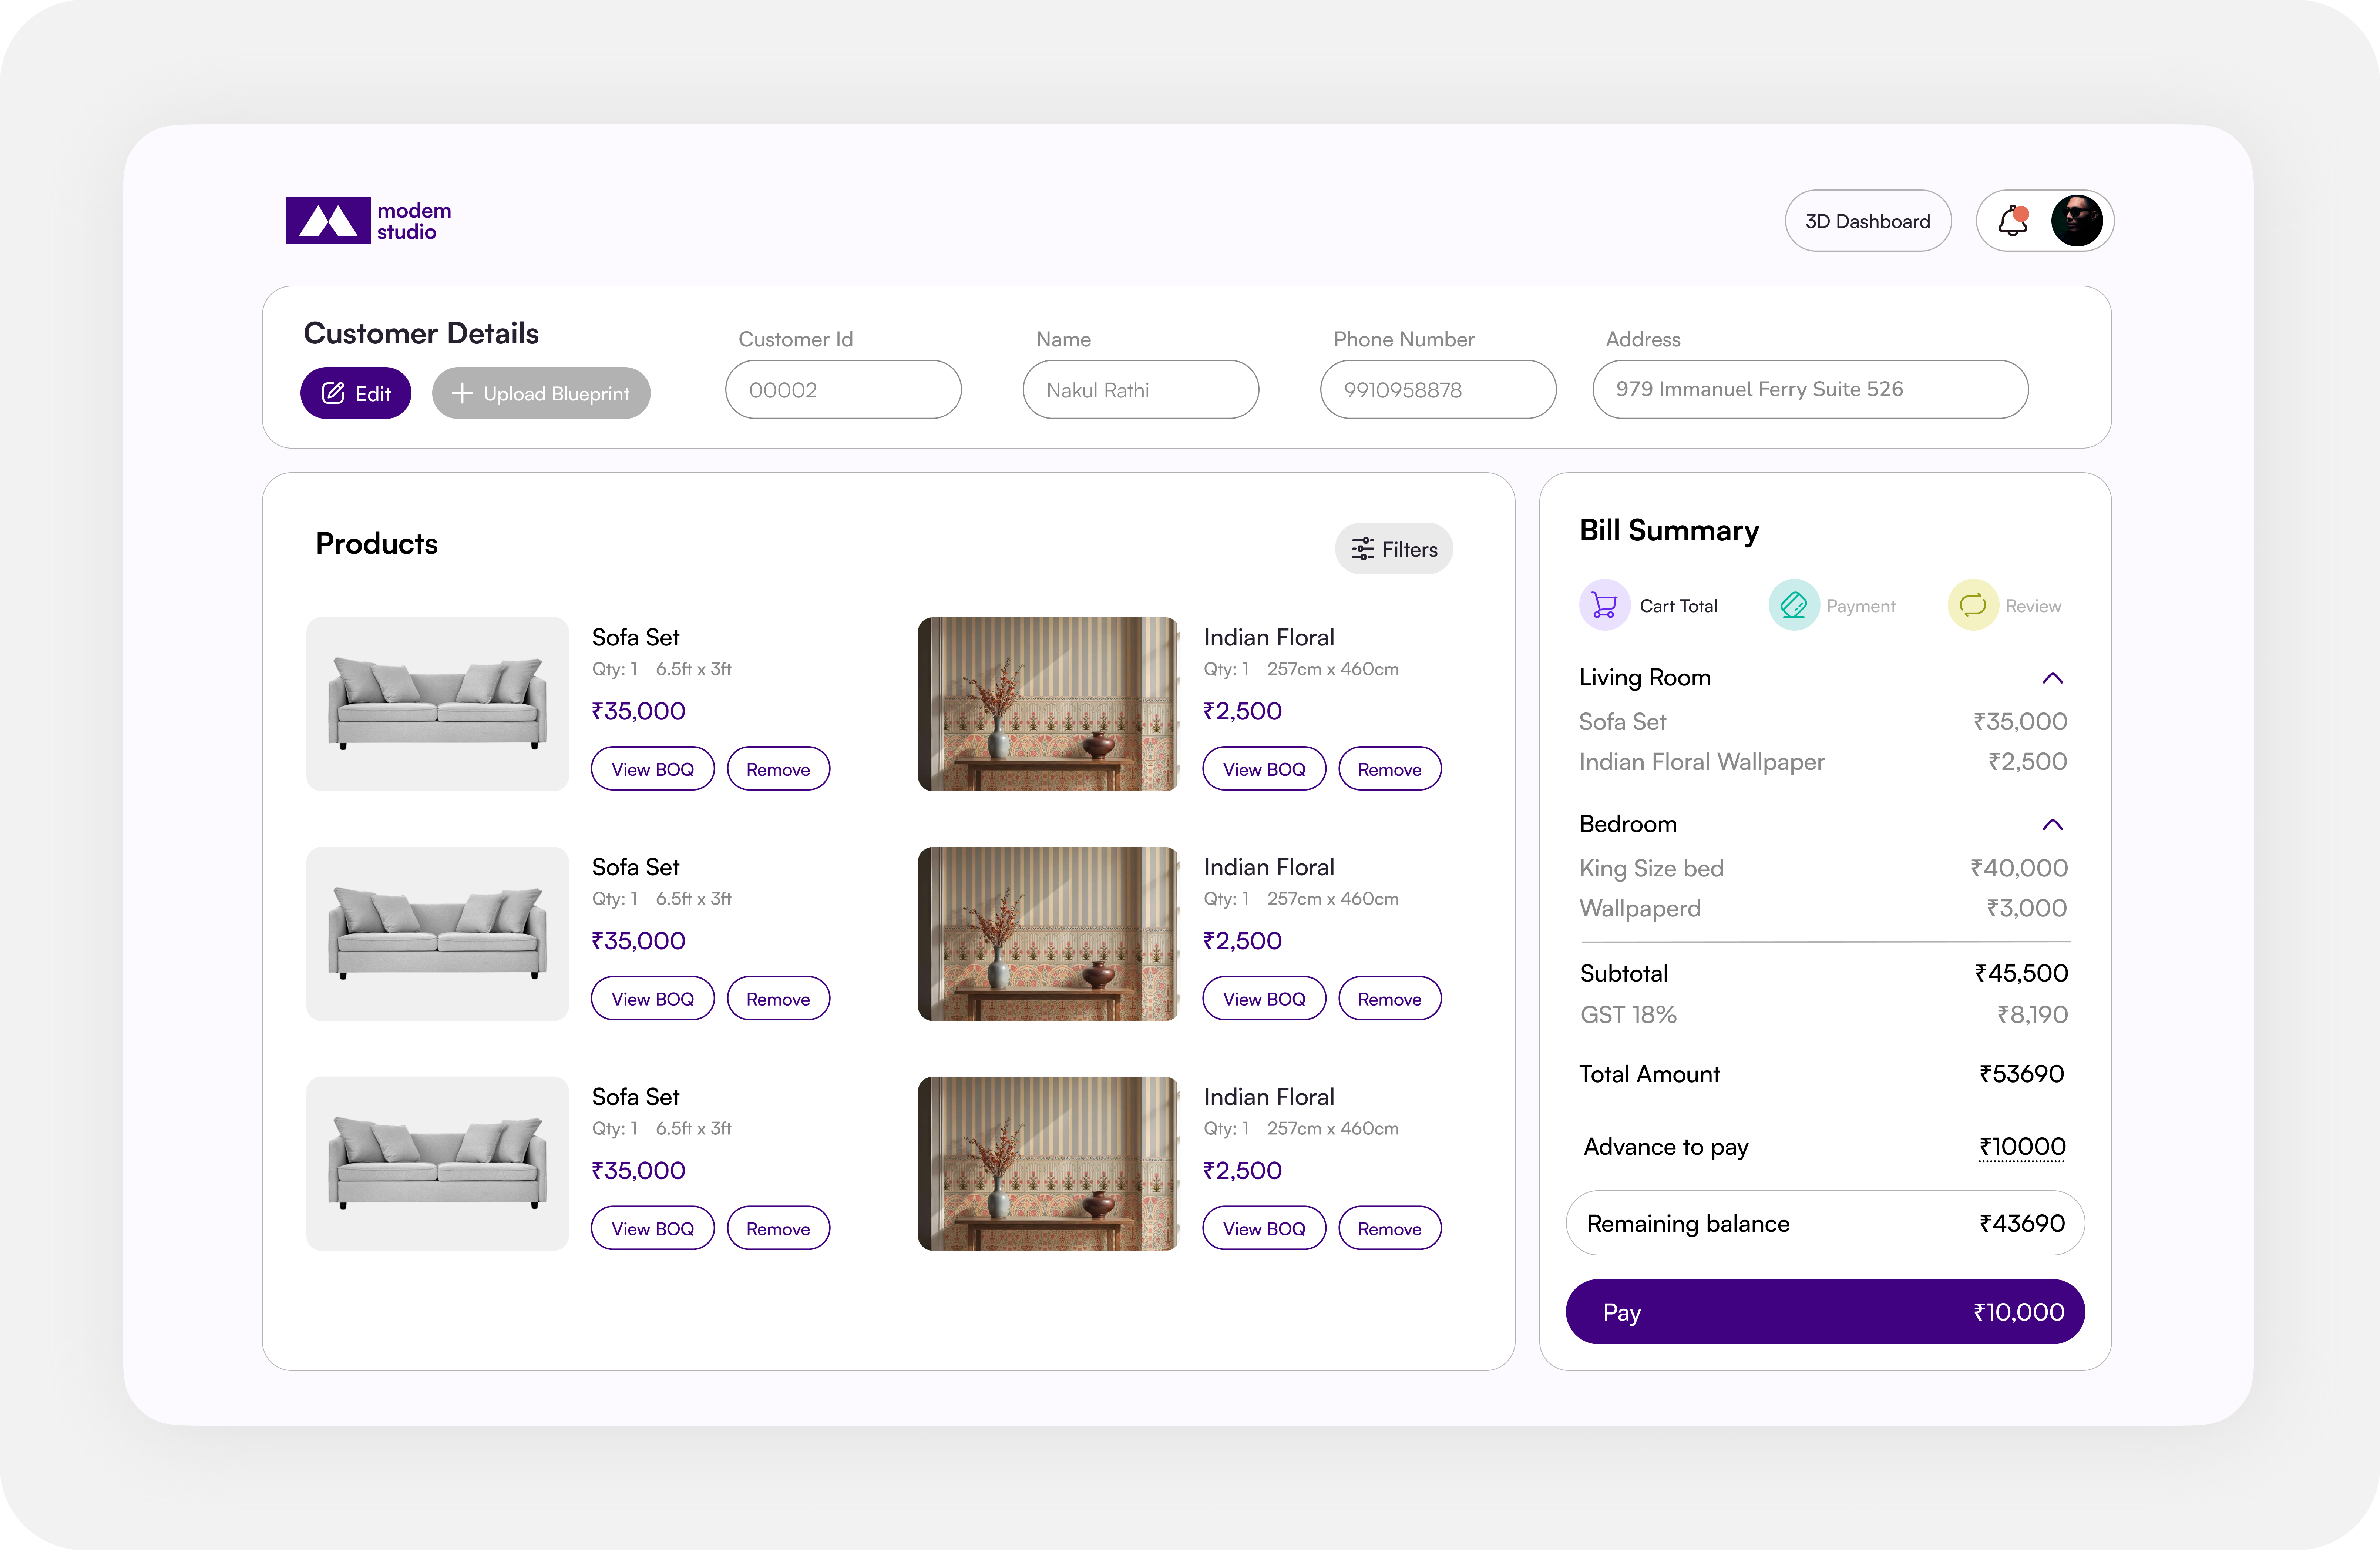Click the ₹45,500 subtotal value
Image resolution: width=2380 pixels, height=1550 pixels.
(2021, 973)
